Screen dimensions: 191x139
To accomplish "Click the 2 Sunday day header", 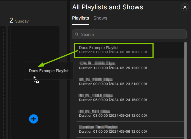I will tap(19, 20).
